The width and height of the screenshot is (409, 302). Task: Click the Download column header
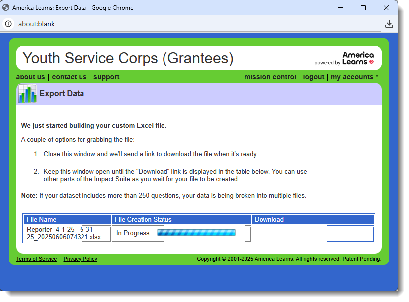tap(313, 220)
